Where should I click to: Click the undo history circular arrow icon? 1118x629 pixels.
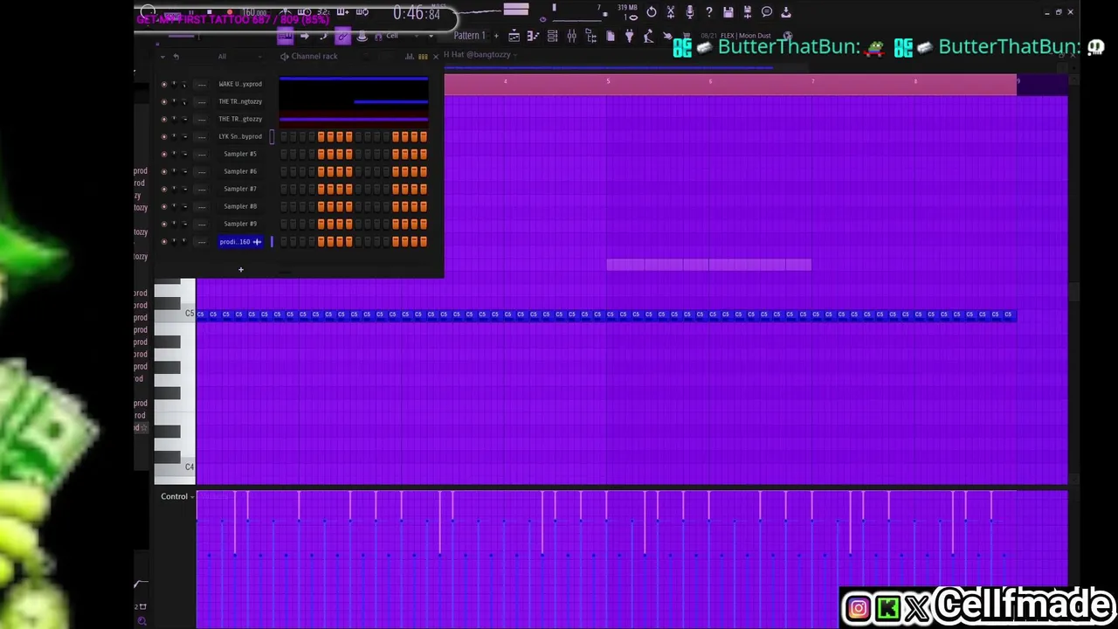[x=652, y=12]
